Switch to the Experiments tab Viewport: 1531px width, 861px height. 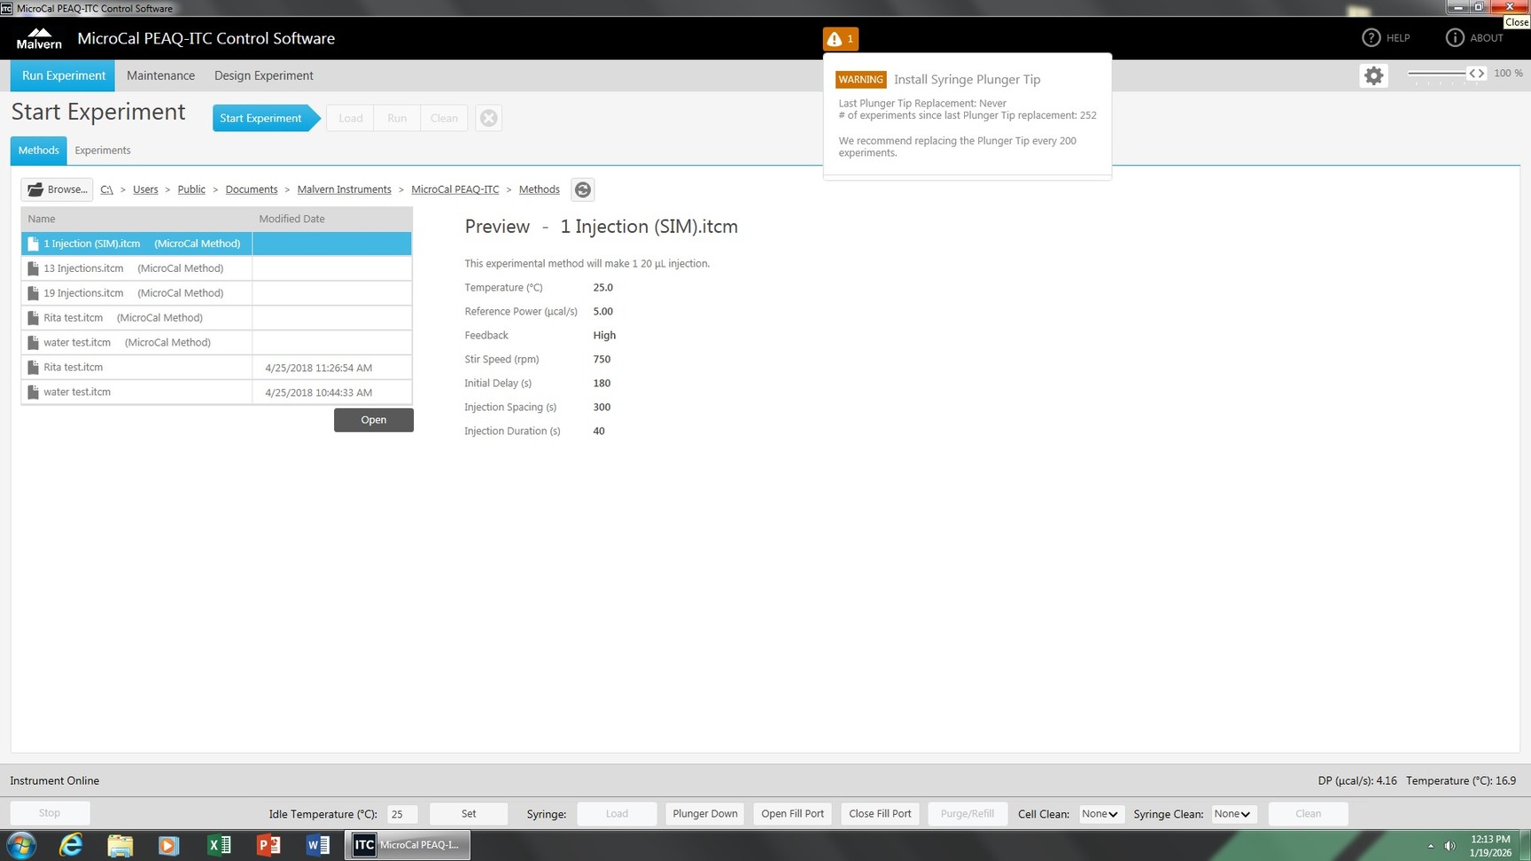(103, 151)
